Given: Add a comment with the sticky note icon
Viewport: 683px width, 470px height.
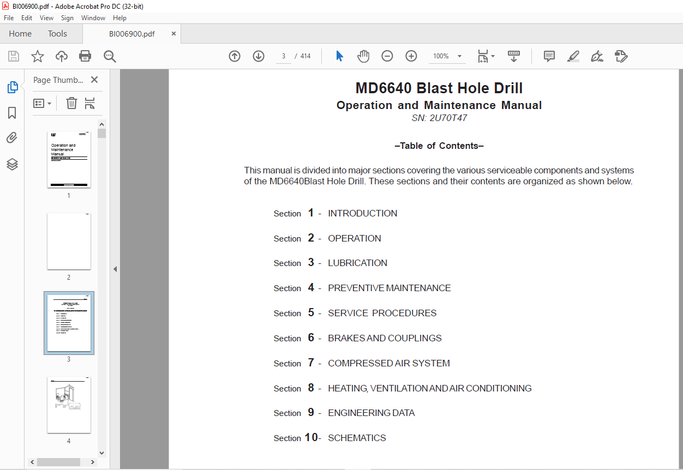Looking at the screenshot, I should (549, 56).
